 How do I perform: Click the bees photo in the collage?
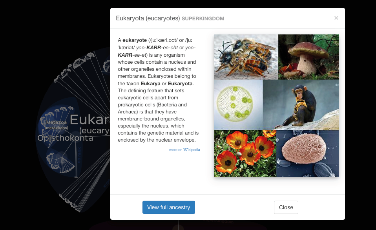coord(246,57)
